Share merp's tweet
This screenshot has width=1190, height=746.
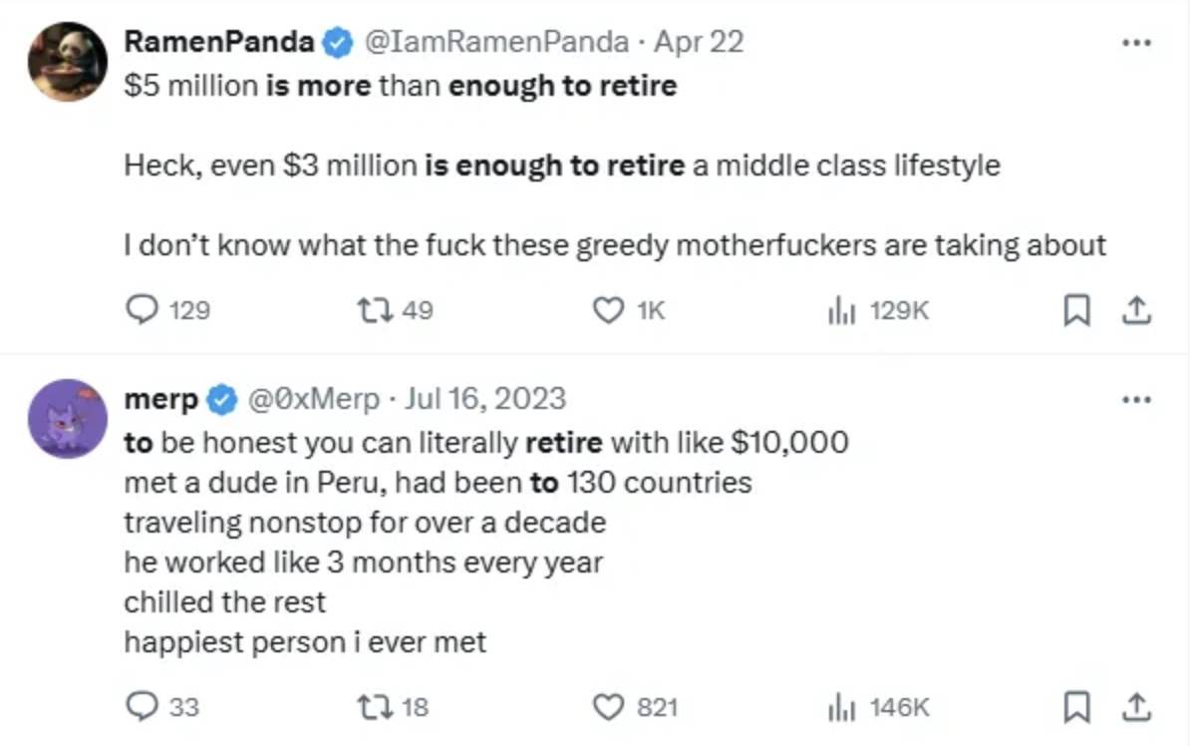point(1135,708)
